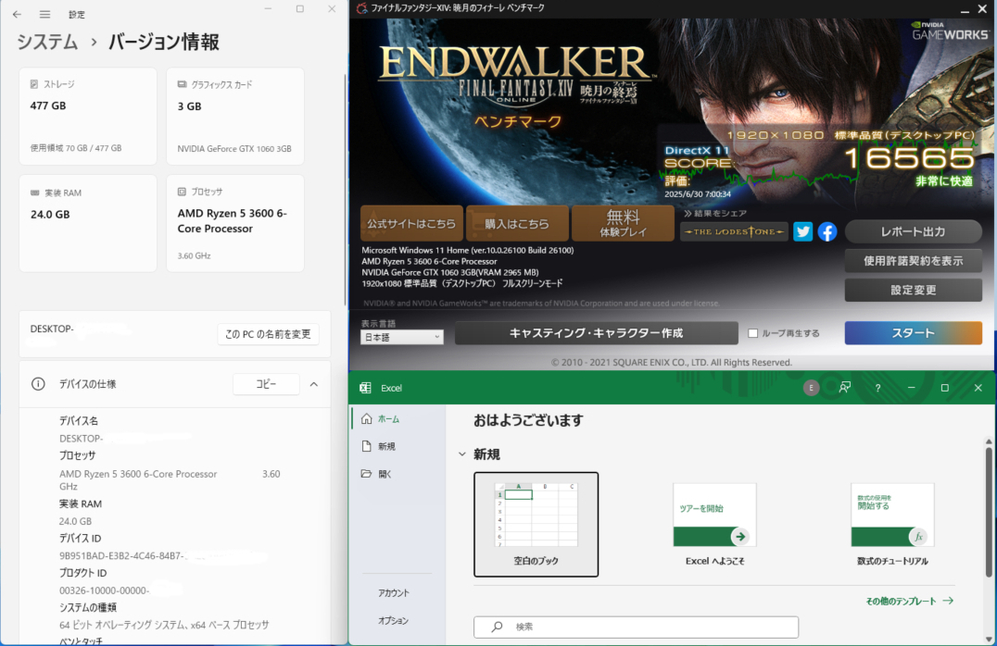
Task: Open アカウント in the Excel sidebar
Action: click(394, 592)
